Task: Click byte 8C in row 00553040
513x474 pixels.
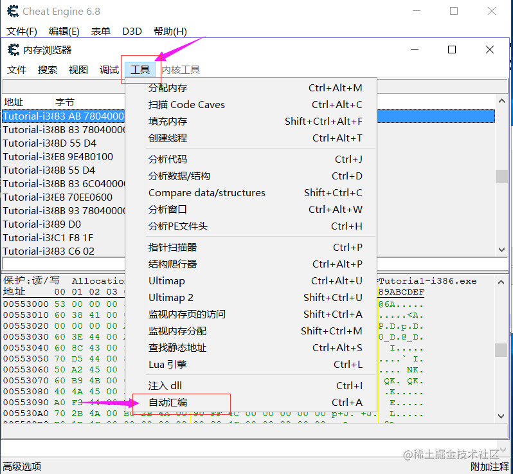Action: click(77, 348)
